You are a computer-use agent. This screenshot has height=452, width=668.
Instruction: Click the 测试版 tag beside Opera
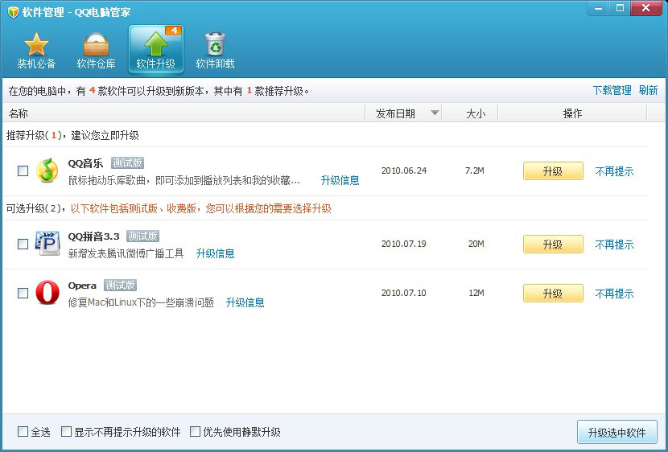click(x=120, y=285)
